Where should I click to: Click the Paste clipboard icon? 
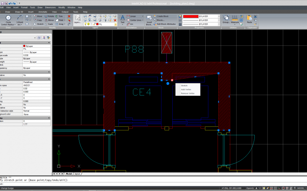pyautogui.click(x=249, y=18)
